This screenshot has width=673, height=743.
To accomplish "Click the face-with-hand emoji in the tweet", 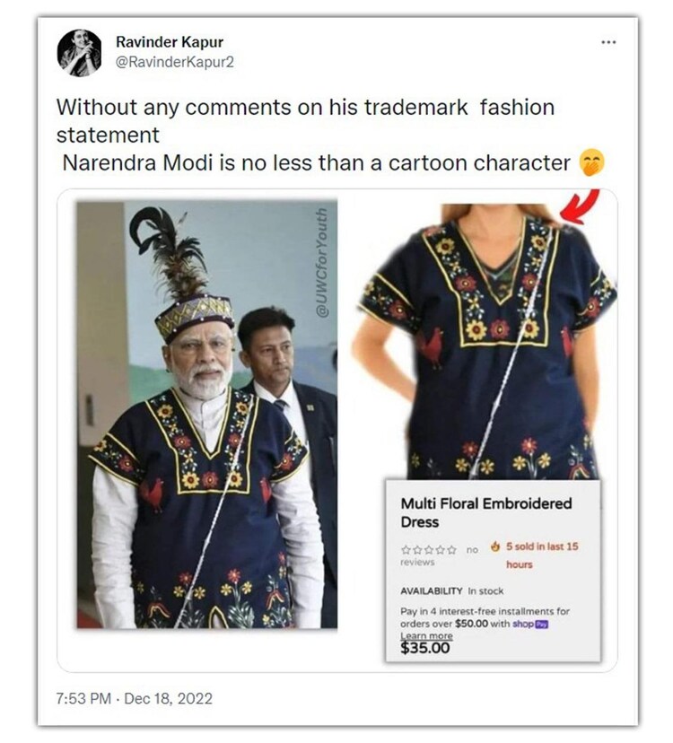I will tap(594, 164).
